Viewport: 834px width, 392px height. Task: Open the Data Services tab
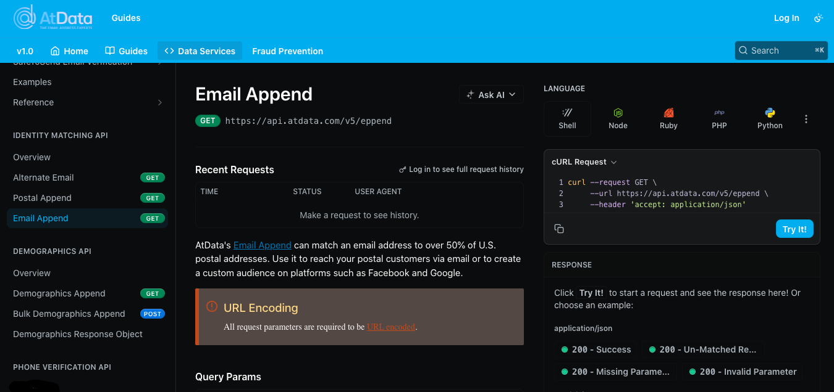tap(200, 51)
